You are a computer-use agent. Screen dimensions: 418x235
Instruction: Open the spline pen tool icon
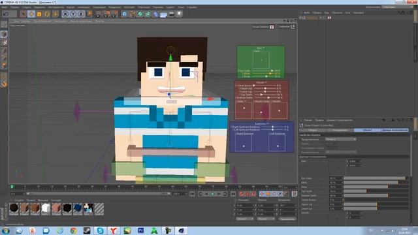point(132,14)
